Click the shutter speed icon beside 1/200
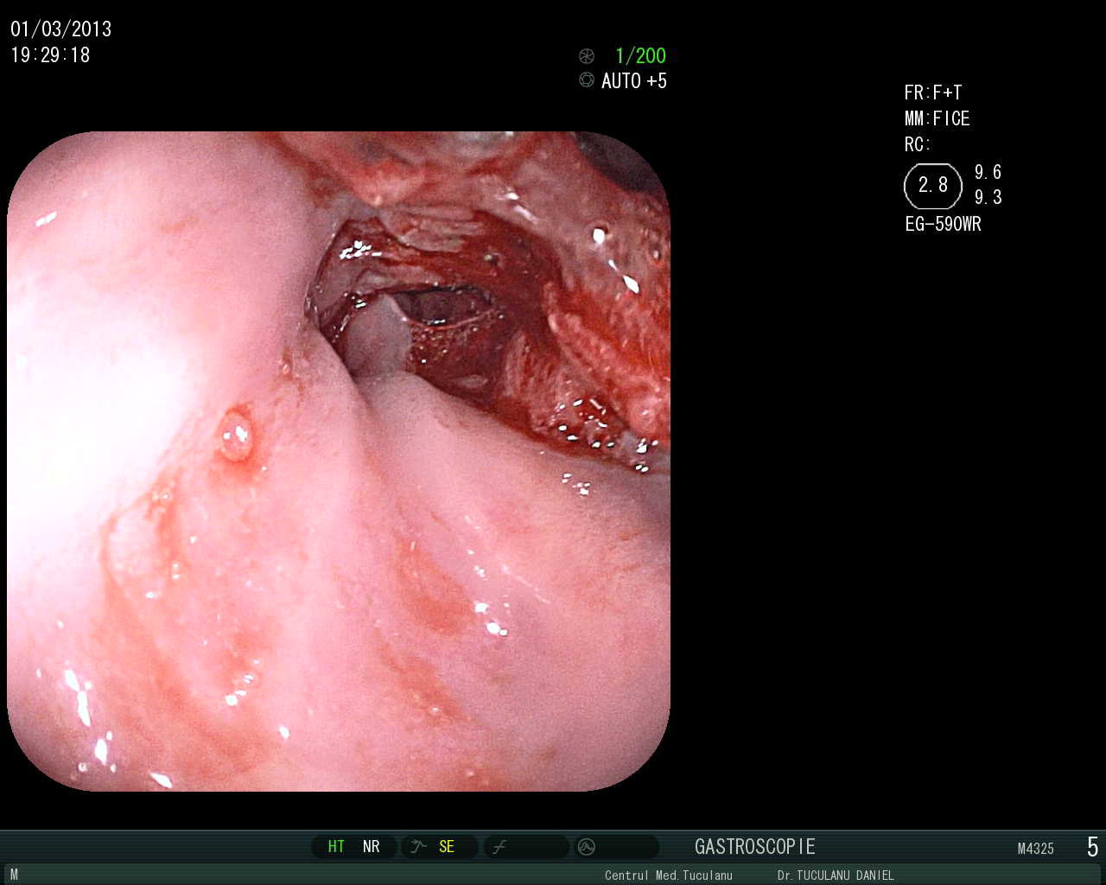Viewport: 1106px width, 885px height. [587, 56]
